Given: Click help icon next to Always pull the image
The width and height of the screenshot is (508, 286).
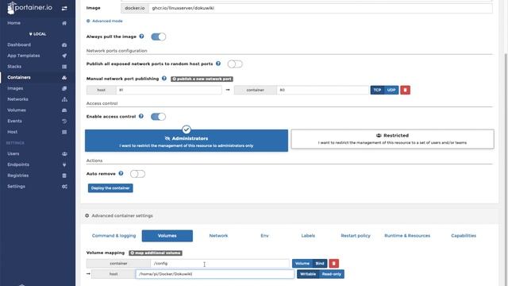Looking at the screenshot, I should [141, 37].
